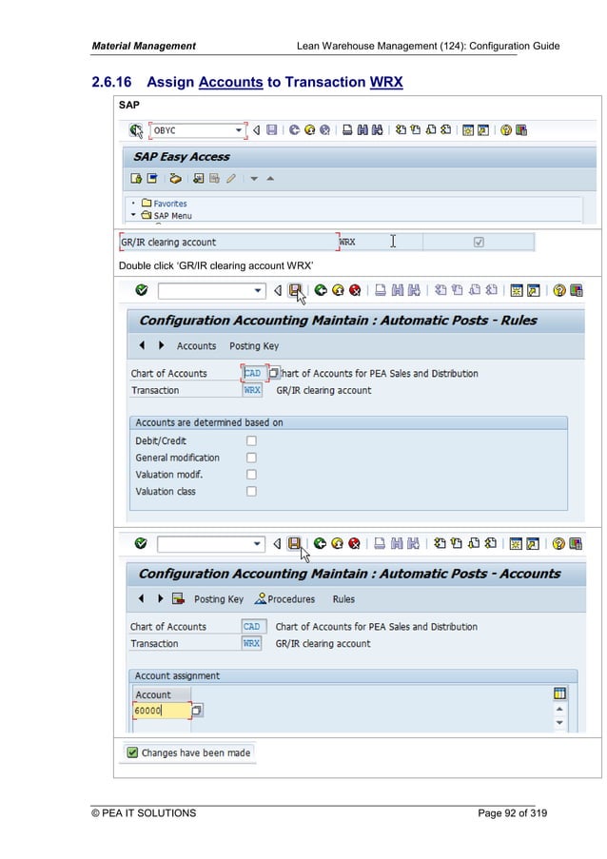607x859 pixels.
Task: Click green Enter checkmark on Accounts screen
Action: 141,543
